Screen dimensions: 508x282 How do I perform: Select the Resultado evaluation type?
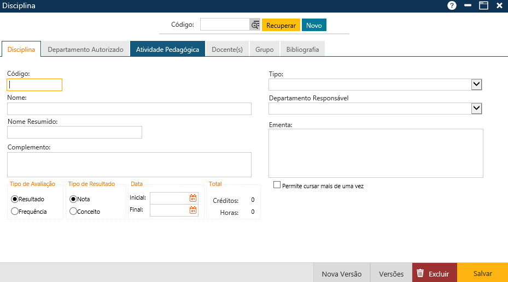[x=15, y=199]
